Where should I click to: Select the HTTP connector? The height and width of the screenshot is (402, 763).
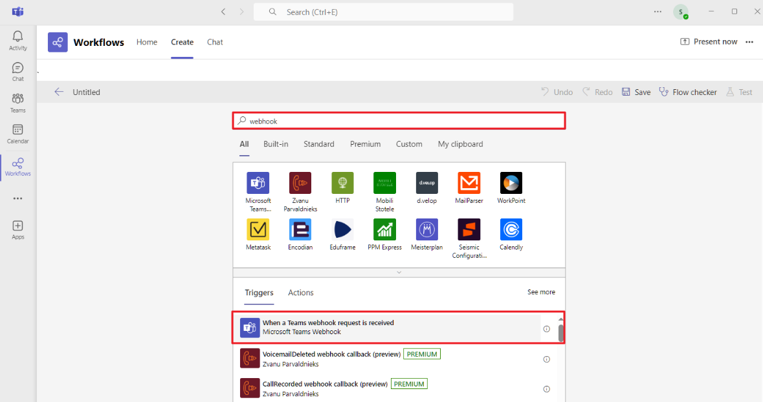342,183
